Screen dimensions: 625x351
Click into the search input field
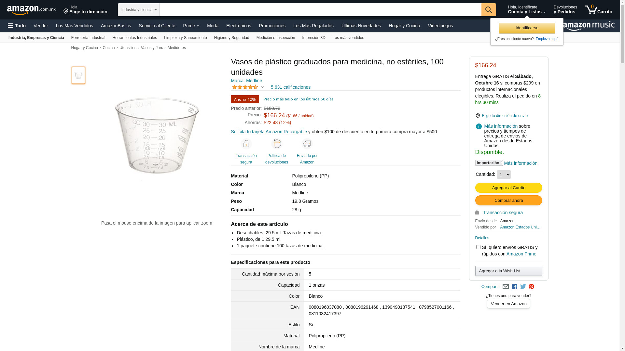click(x=320, y=10)
